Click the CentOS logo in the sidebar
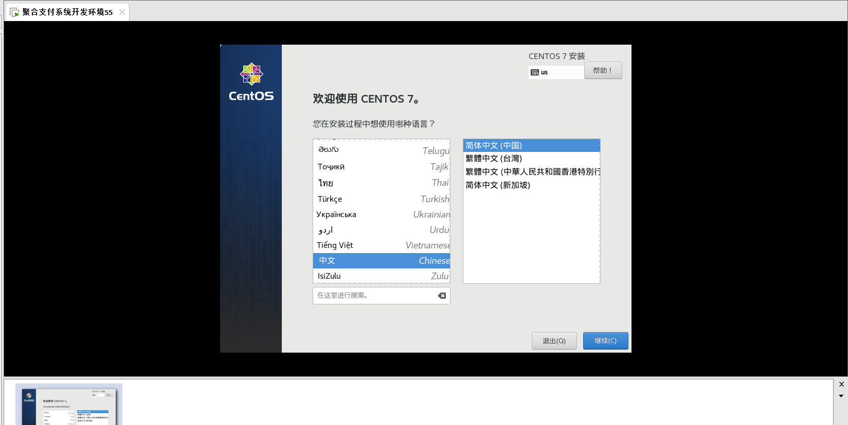The width and height of the screenshot is (848, 425). coord(251,82)
